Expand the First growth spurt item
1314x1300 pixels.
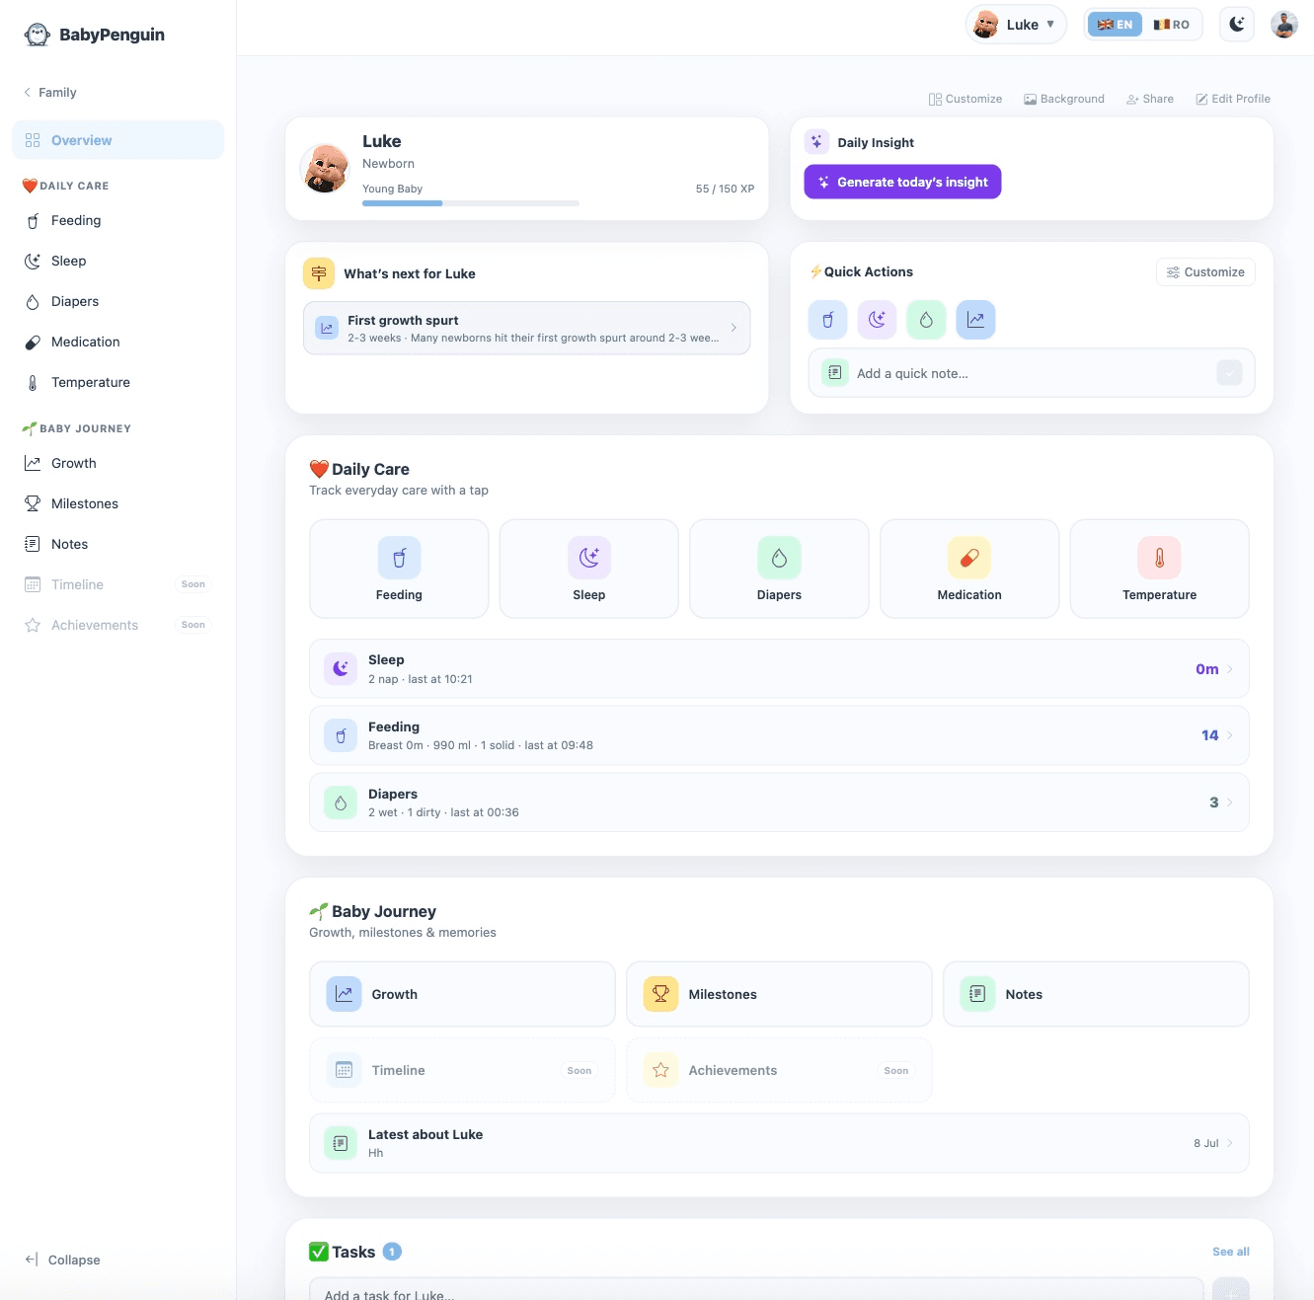[526, 328]
